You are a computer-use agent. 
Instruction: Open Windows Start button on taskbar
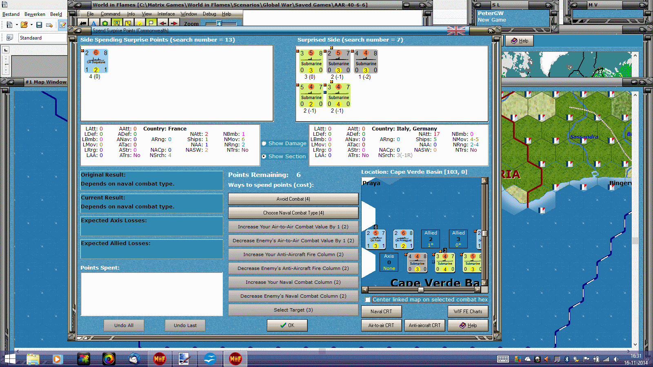click(10, 359)
